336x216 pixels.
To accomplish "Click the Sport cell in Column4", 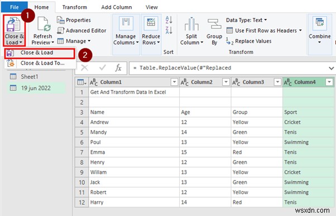I will tap(308, 112).
